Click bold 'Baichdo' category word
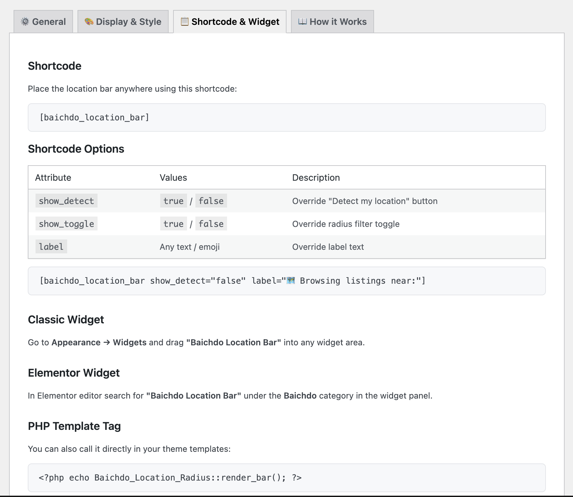573x497 pixels. click(x=300, y=396)
